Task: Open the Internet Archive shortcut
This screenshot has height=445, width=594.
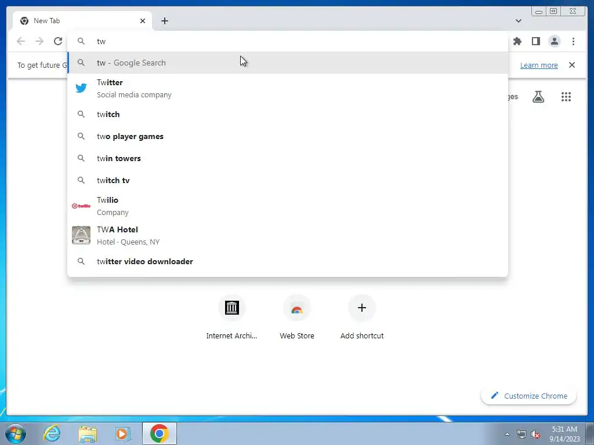Action: click(x=231, y=318)
